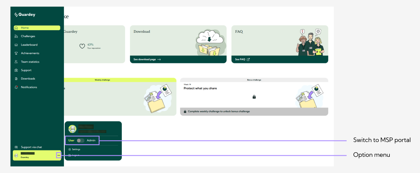Open the See FAQ link
This screenshot has width=420, height=173.
242,60
